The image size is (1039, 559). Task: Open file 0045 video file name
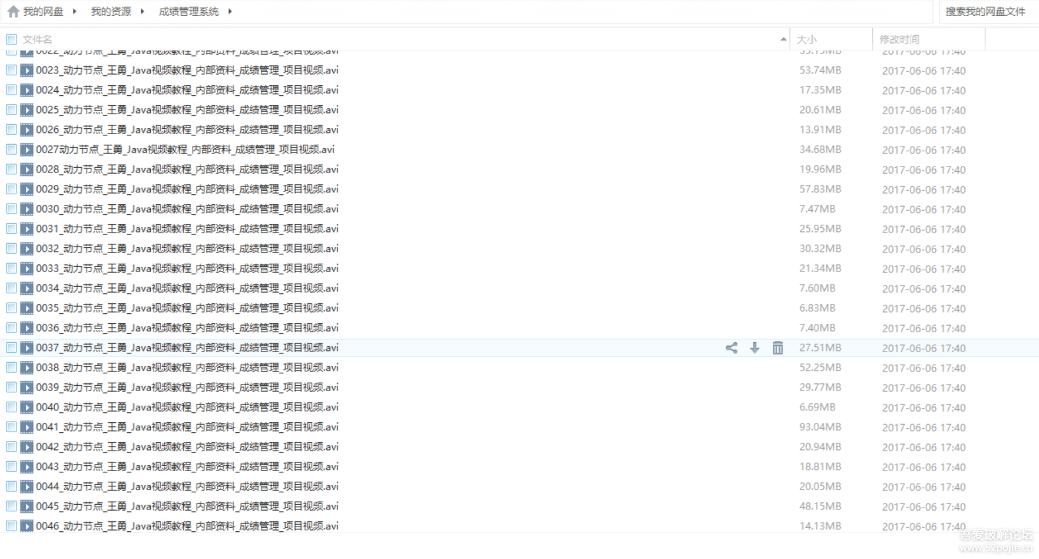[187, 506]
